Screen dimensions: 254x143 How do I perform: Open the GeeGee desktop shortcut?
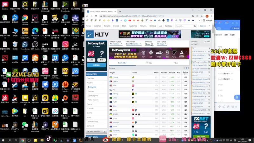(x=5, y=5)
